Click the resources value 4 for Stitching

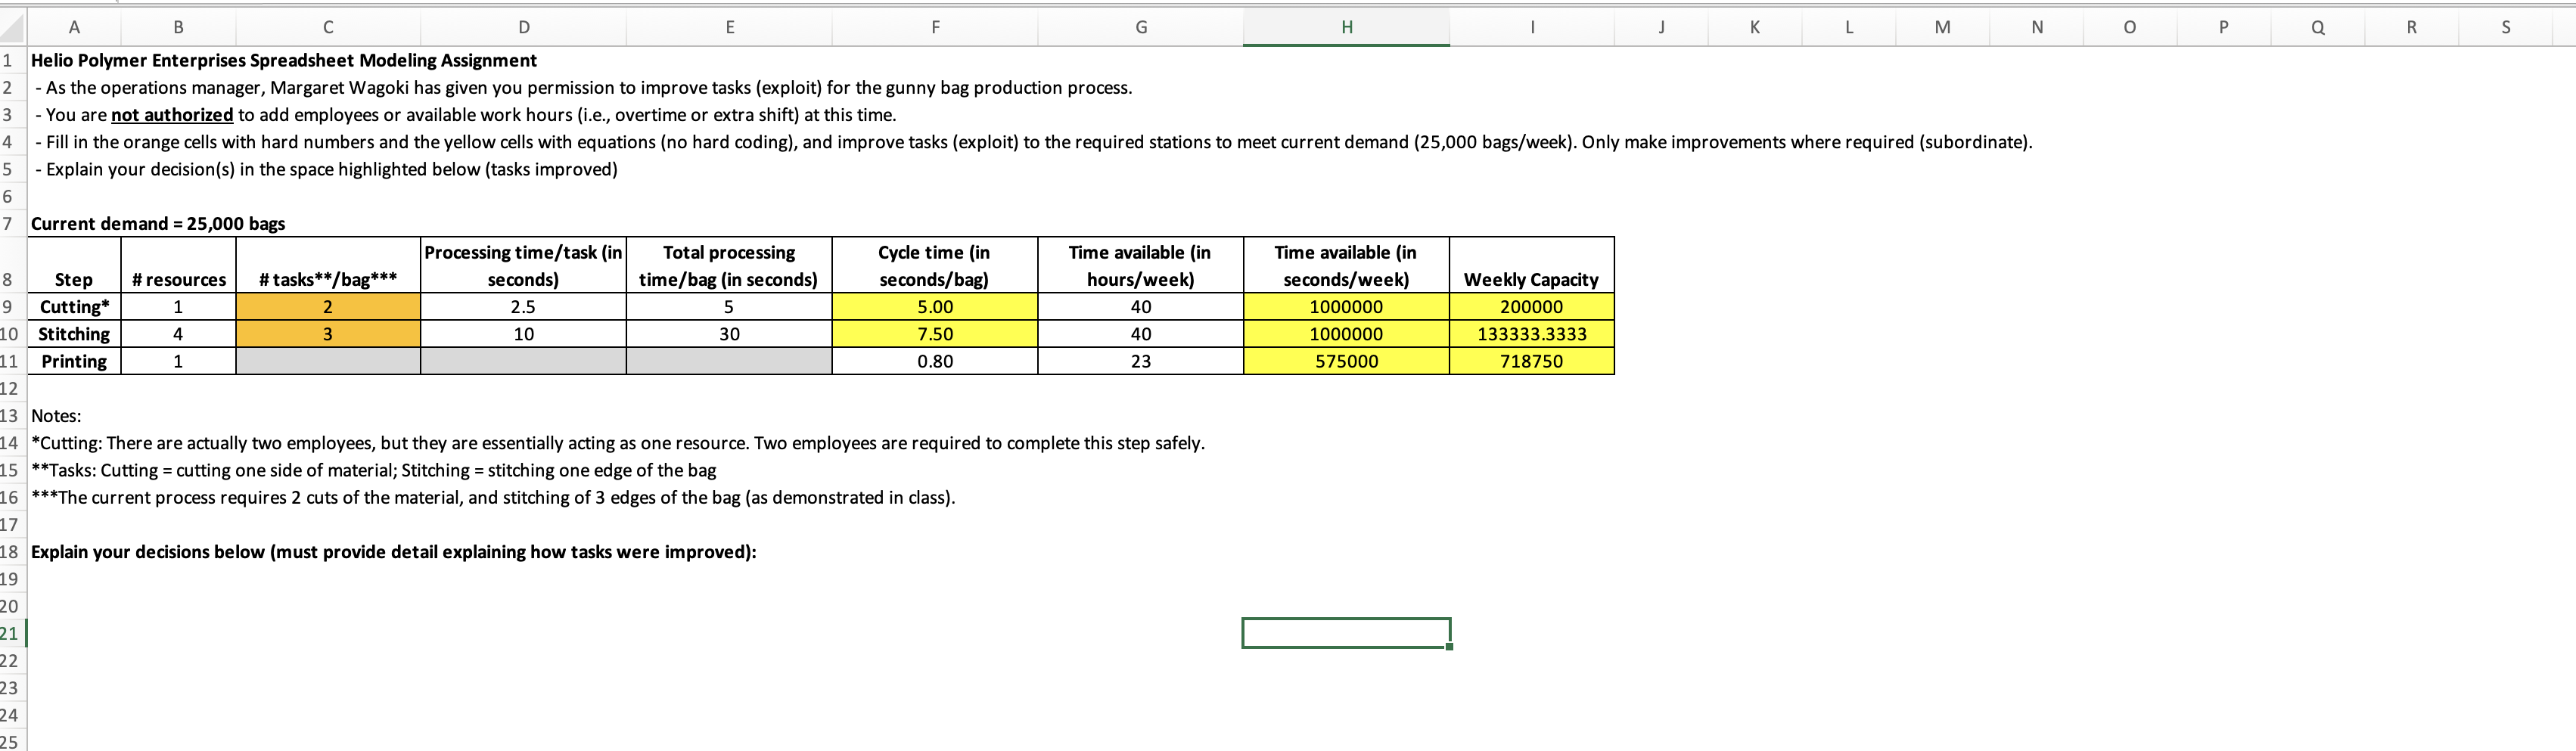coord(178,334)
